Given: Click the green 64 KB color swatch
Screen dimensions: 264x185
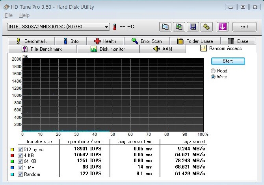Looking at the screenshot, I should (13, 162).
